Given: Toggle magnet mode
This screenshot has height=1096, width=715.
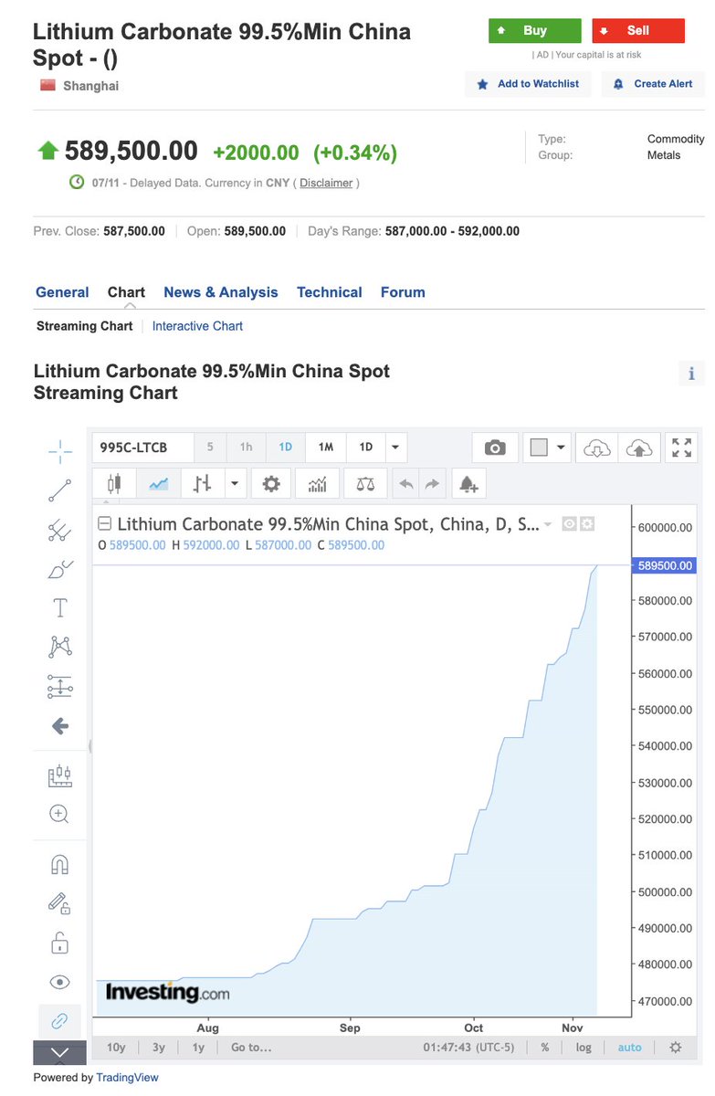Looking at the screenshot, I should click(60, 865).
